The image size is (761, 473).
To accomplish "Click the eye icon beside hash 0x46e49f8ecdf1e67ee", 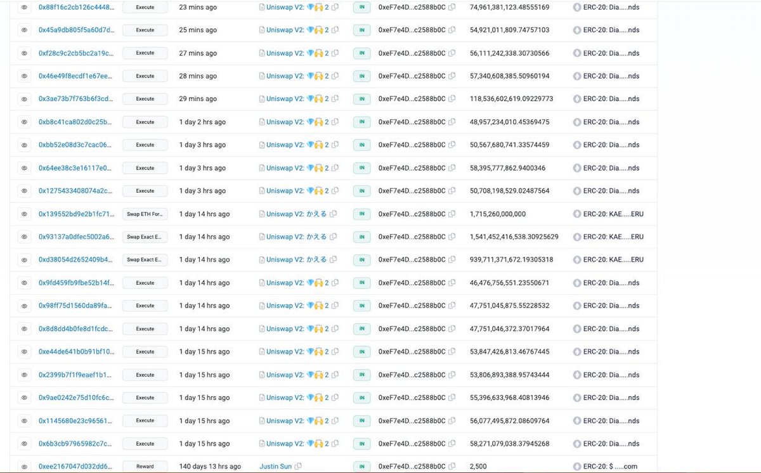I will pos(24,76).
